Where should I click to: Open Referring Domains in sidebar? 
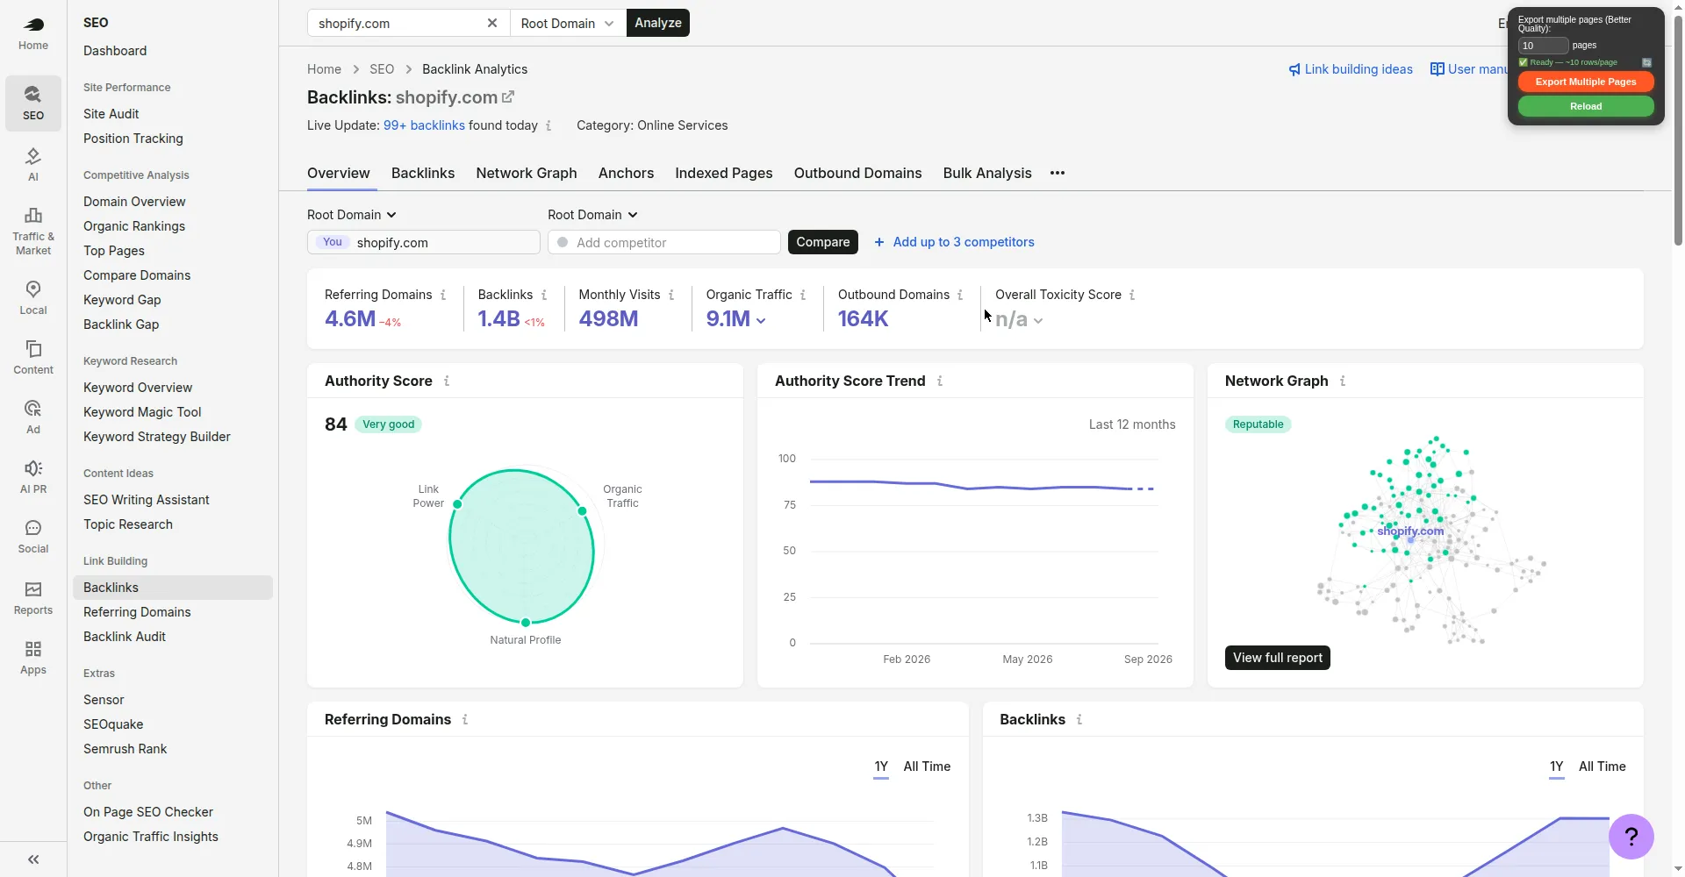pos(173,612)
